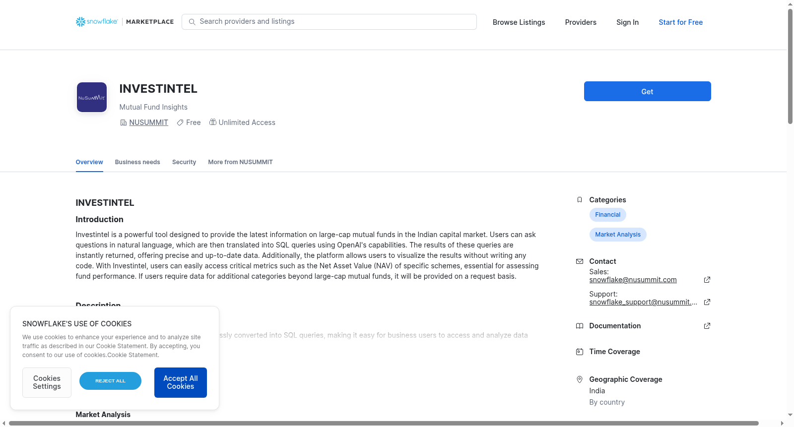Click the building icon beside NUSUMMIT
The image size is (794, 427).
click(x=123, y=122)
